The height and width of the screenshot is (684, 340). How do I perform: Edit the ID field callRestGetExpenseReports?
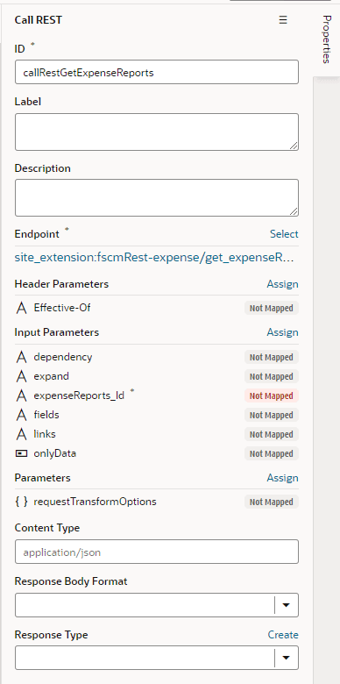pos(157,72)
